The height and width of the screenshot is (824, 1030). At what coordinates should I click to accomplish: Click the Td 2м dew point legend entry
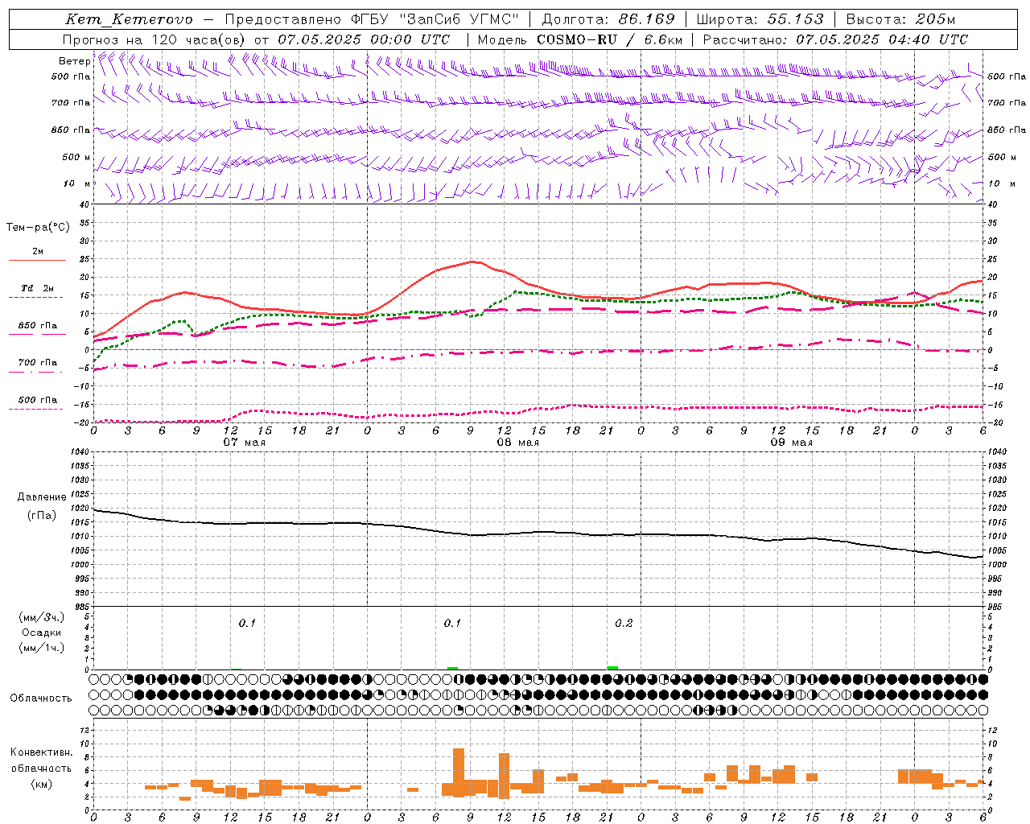[x=38, y=288]
